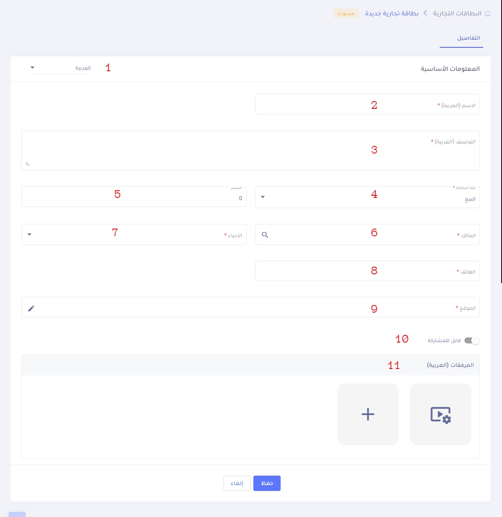This screenshot has width=502, height=517.
Task: Click the السعر price input field
Action: (133, 198)
